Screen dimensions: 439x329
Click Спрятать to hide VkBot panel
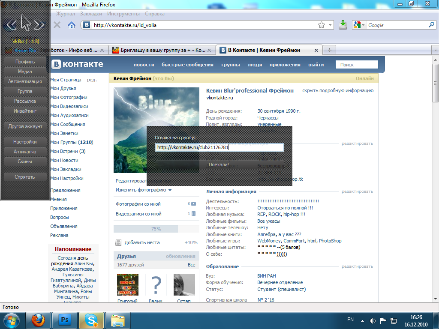(25, 177)
